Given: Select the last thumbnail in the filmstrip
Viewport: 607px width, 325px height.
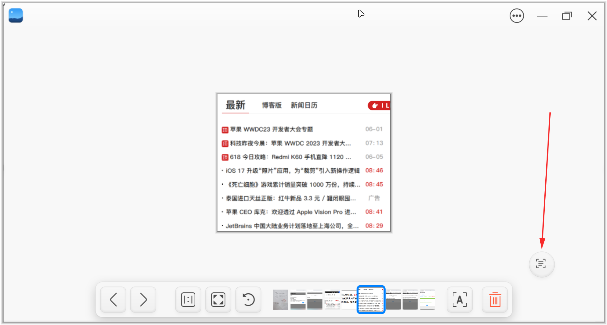Looking at the screenshot, I should [427, 299].
